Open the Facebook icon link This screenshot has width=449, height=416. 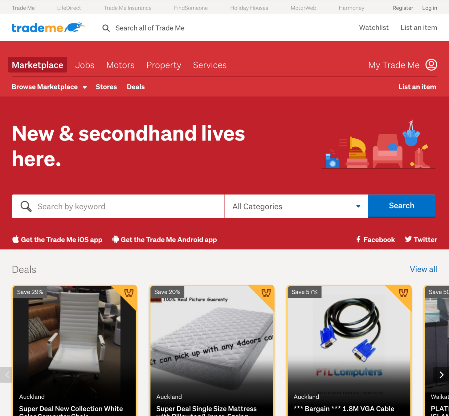tap(358, 239)
